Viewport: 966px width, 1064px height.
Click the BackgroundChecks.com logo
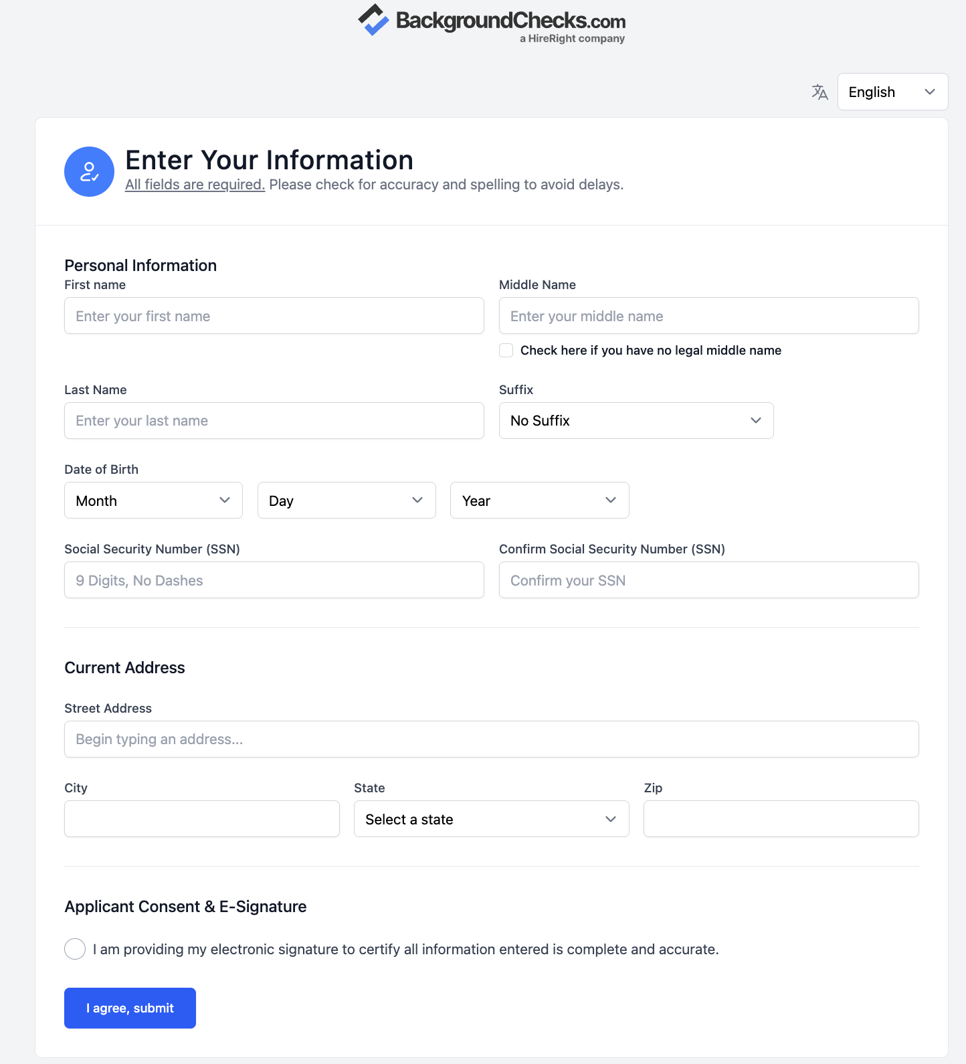[492, 23]
